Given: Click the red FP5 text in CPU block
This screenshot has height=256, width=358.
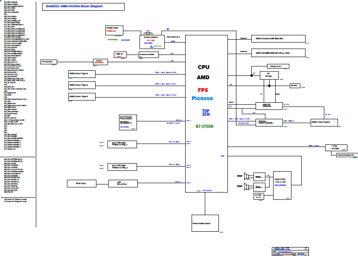Looking at the screenshot, I should (203, 90).
